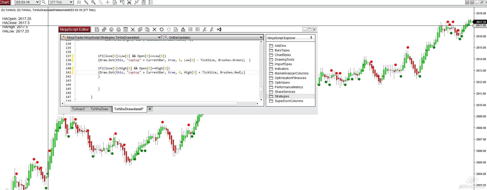Screen dimensions: 487x190
Task: Open the MarketAnalyzerColumns folder
Action: point(289,73)
